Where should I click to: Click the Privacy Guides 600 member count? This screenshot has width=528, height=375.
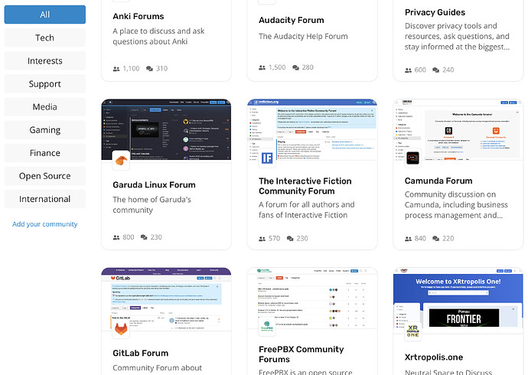point(420,70)
